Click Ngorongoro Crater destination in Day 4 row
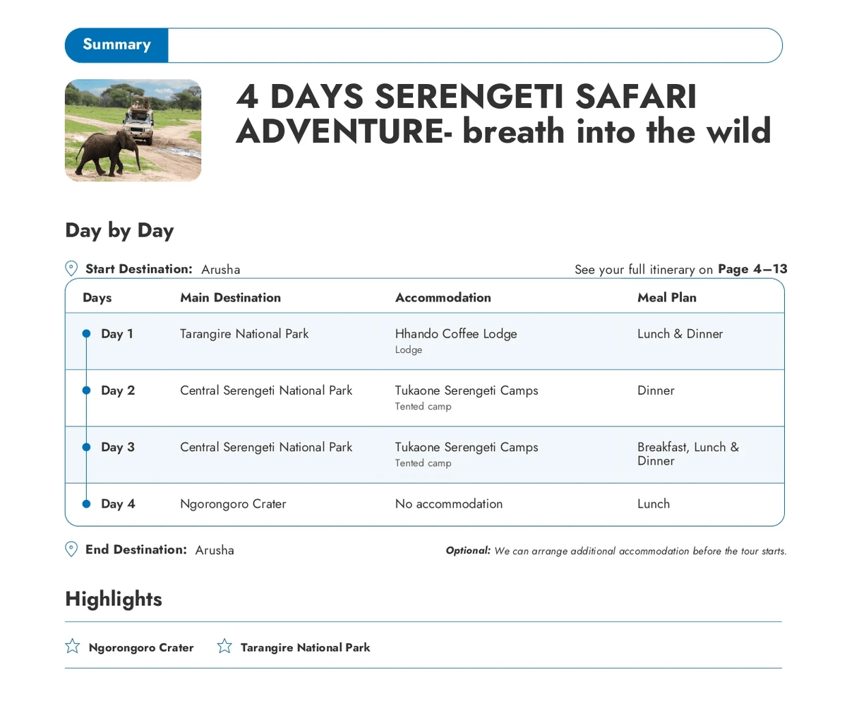This screenshot has width=847, height=704. click(x=233, y=504)
